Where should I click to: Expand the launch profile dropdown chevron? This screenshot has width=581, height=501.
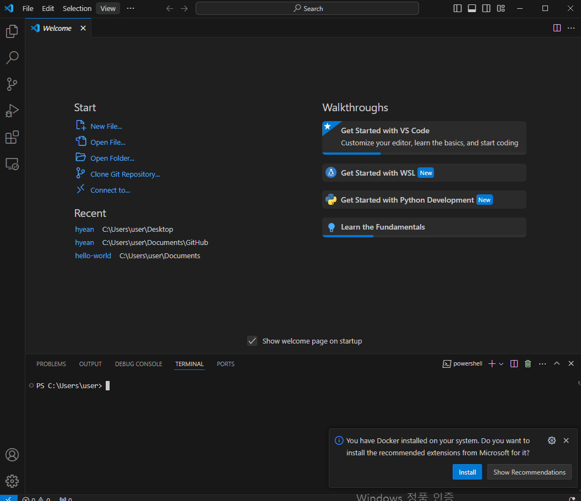[501, 364]
